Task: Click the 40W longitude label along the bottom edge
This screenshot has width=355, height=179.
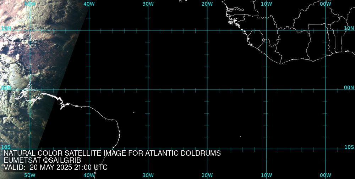Action: point(89,175)
